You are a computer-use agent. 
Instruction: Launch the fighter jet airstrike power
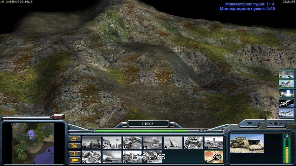[287, 84]
